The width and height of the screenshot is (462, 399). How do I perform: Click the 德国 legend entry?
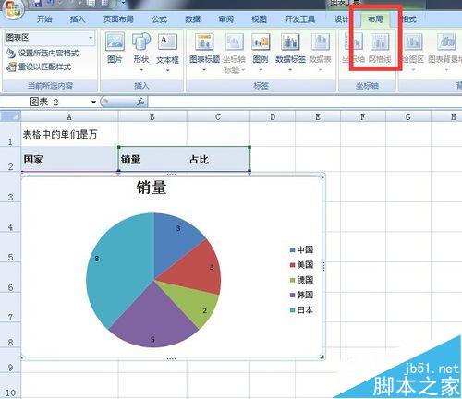pyautogui.click(x=301, y=280)
